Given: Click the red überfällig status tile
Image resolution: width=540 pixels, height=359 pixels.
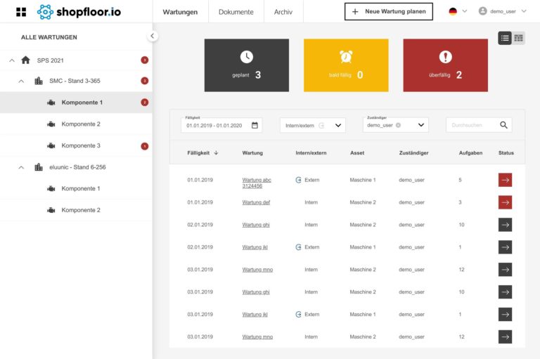Looking at the screenshot, I should 445,65.
